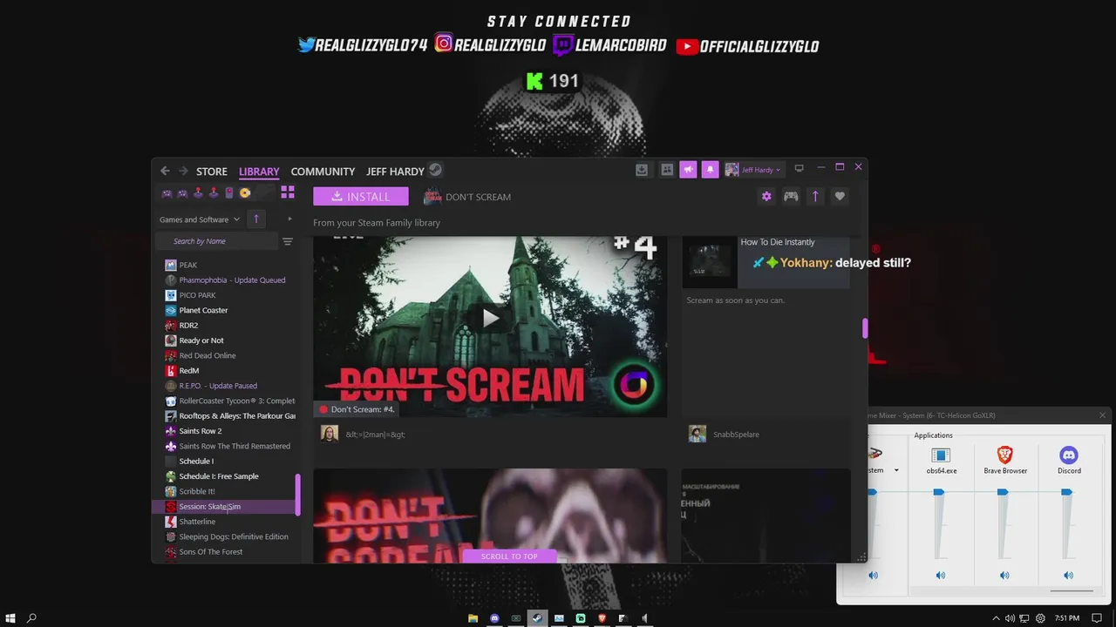Switch library to the grid collections view
The image size is (1116, 627).
pos(288,192)
